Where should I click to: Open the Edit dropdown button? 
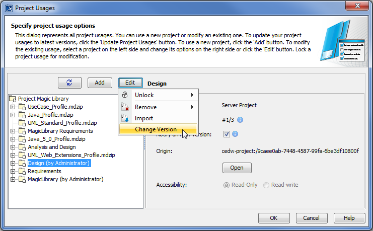(130, 83)
